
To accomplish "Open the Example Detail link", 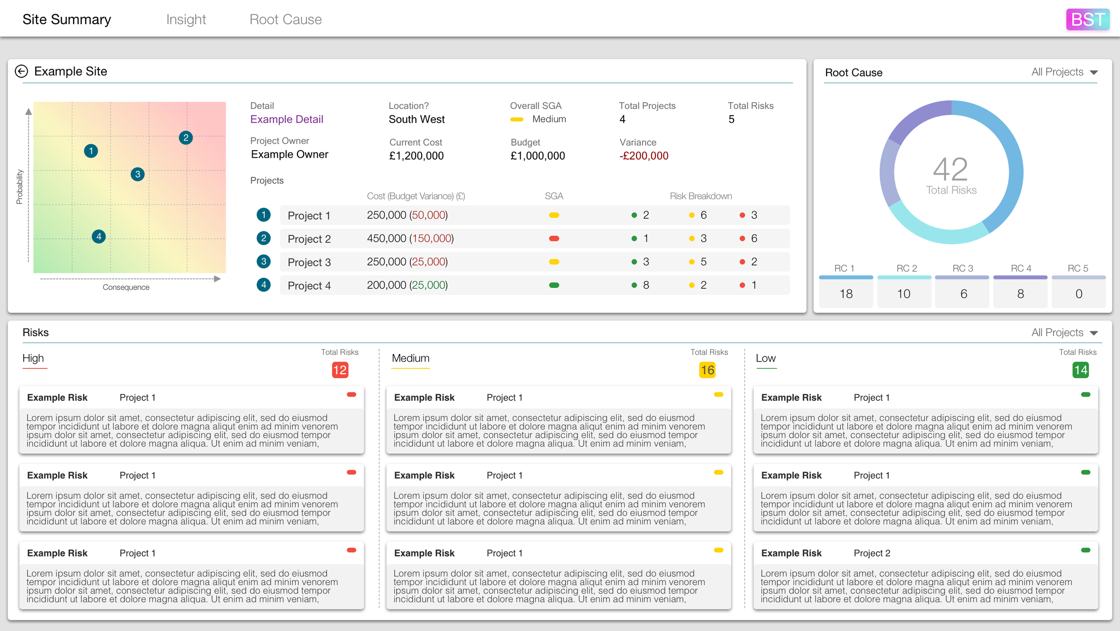I will [287, 119].
